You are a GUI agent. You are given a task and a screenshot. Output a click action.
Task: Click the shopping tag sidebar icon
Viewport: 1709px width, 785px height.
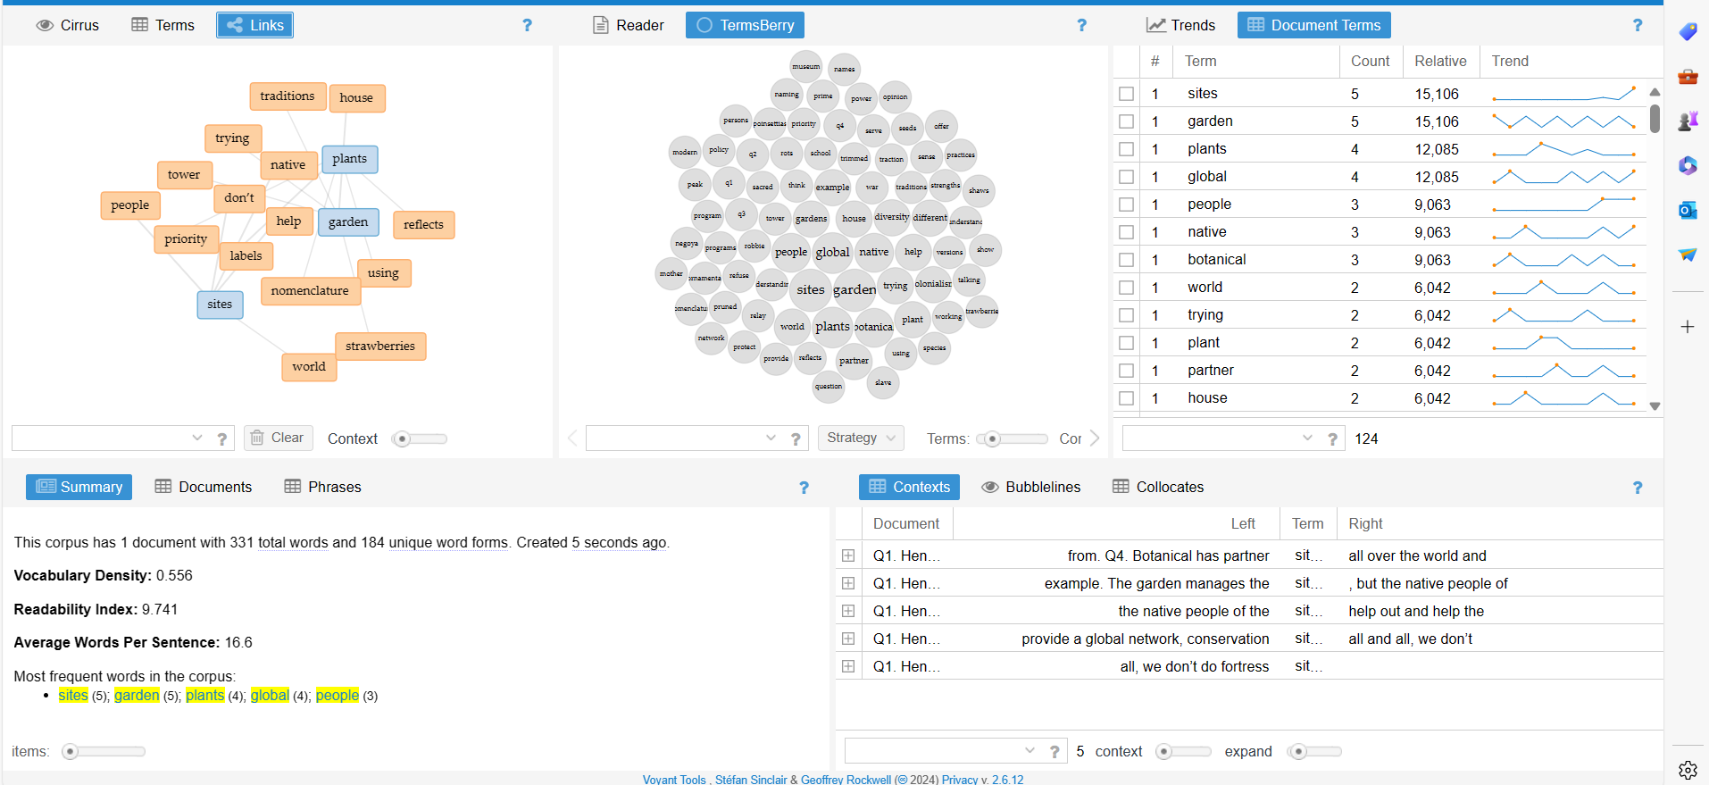point(1688,31)
